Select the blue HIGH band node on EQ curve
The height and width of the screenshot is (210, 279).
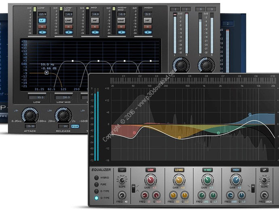coord(250,114)
